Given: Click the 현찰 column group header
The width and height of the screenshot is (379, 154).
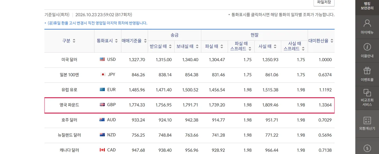Looking at the screenshot, I should 255,35.
